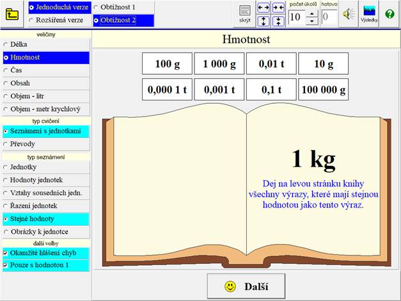
Task: Select Jednotky familiarization type
Action: pyautogui.click(x=46, y=167)
